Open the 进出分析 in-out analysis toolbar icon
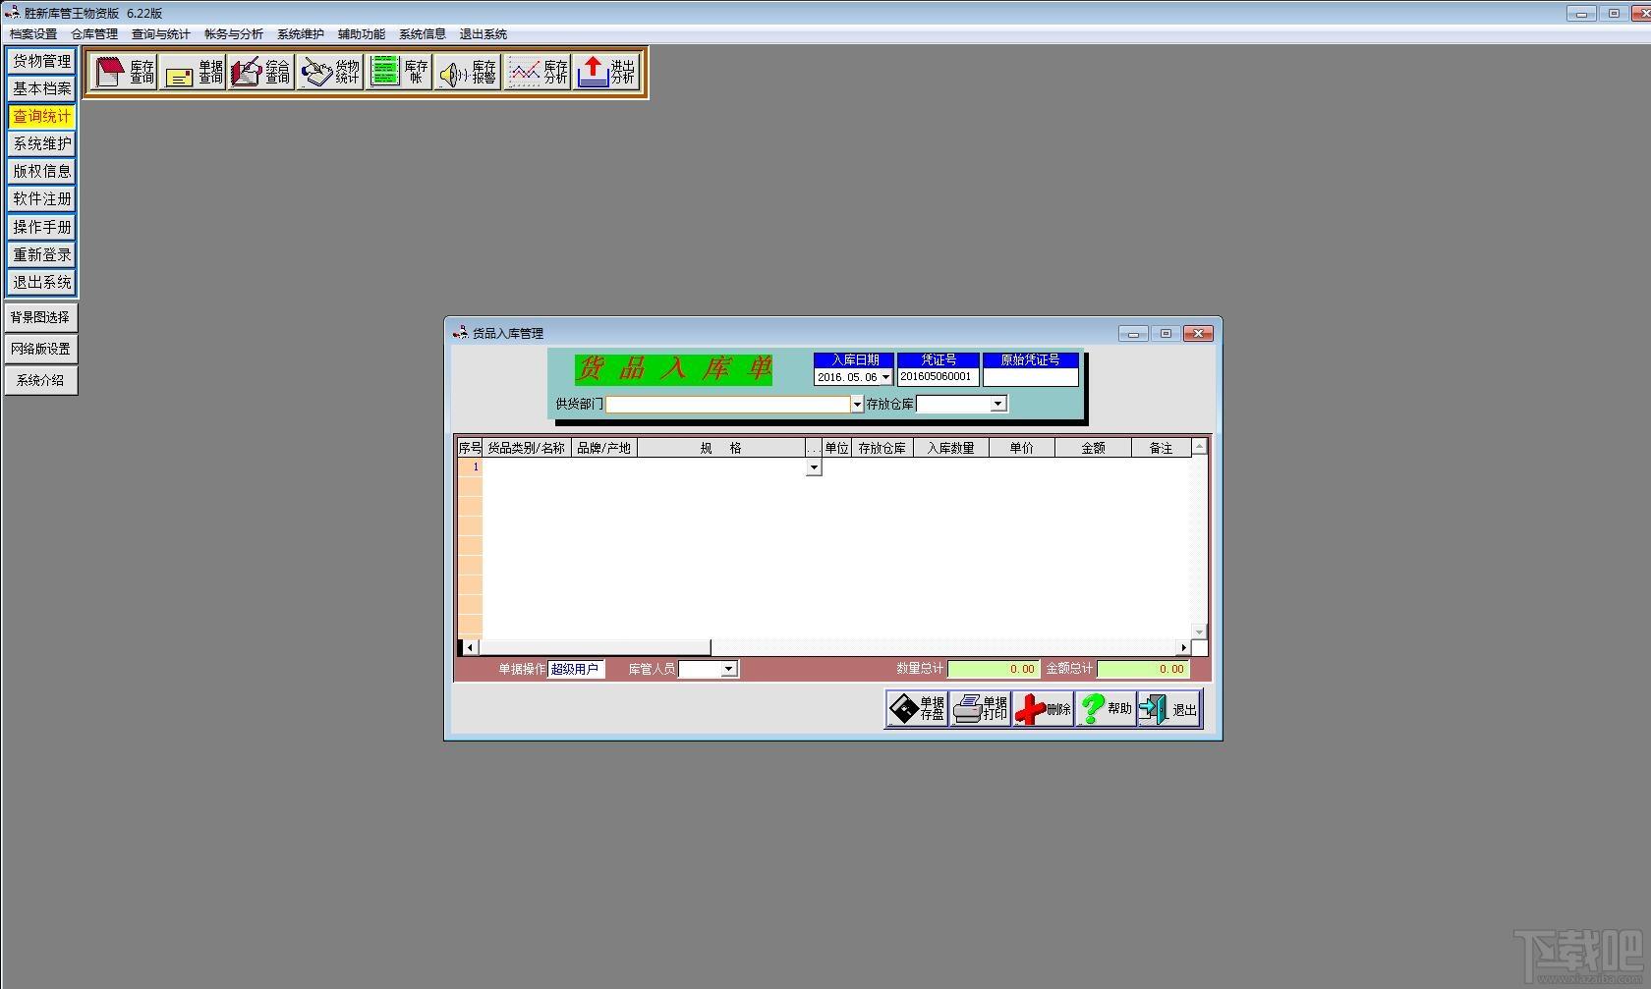This screenshot has width=1651, height=989. tap(606, 72)
